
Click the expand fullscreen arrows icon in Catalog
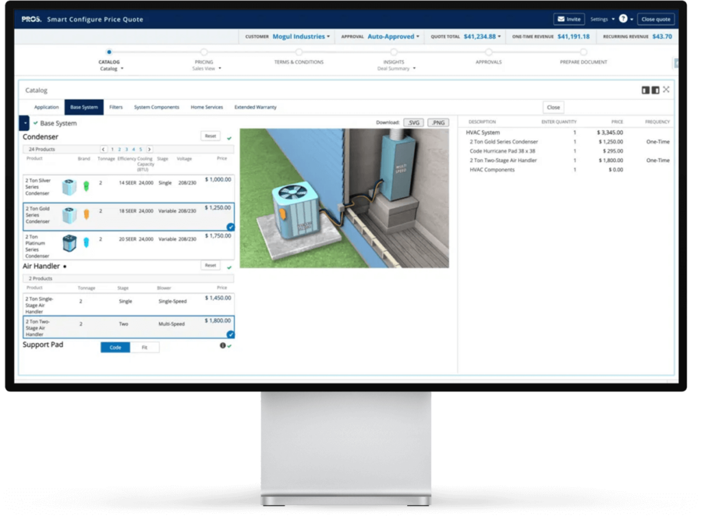(666, 90)
